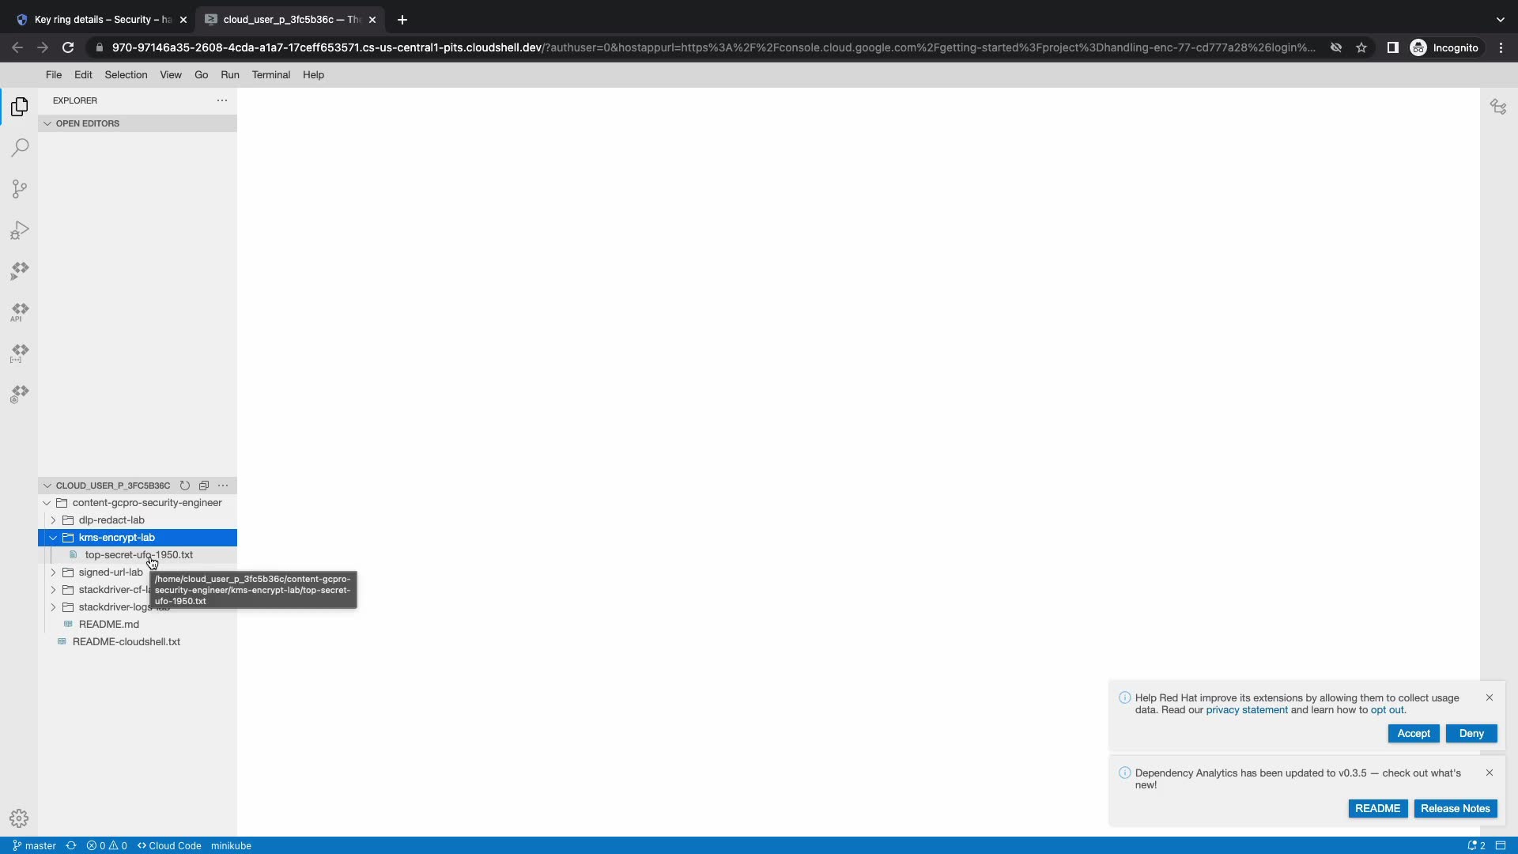Deny Red Hat usage data collection
The width and height of the screenshot is (1518, 854).
[1471, 734]
